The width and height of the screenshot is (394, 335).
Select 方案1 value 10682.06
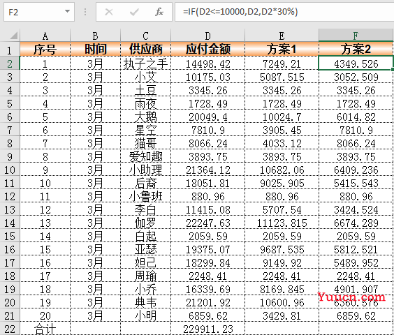click(x=282, y=170)
